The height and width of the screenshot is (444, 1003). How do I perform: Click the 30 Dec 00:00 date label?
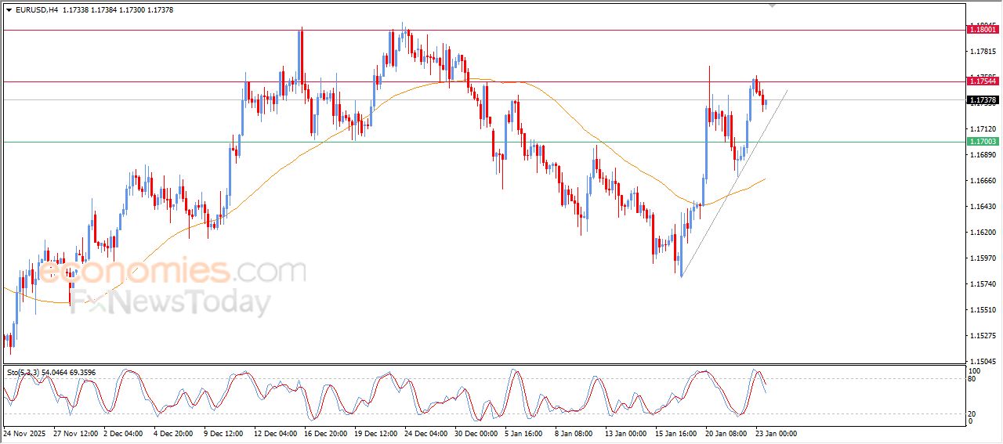[x=476, y=433]
